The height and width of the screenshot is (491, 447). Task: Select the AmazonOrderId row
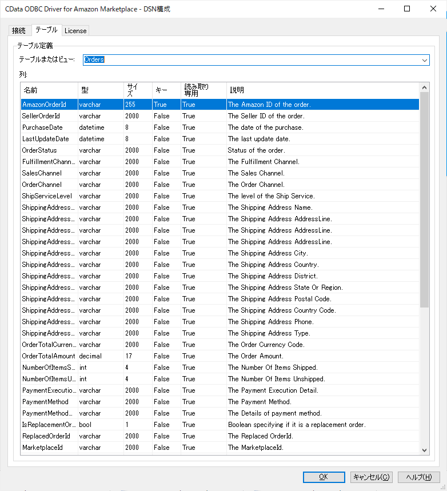(x=220, y=105)
